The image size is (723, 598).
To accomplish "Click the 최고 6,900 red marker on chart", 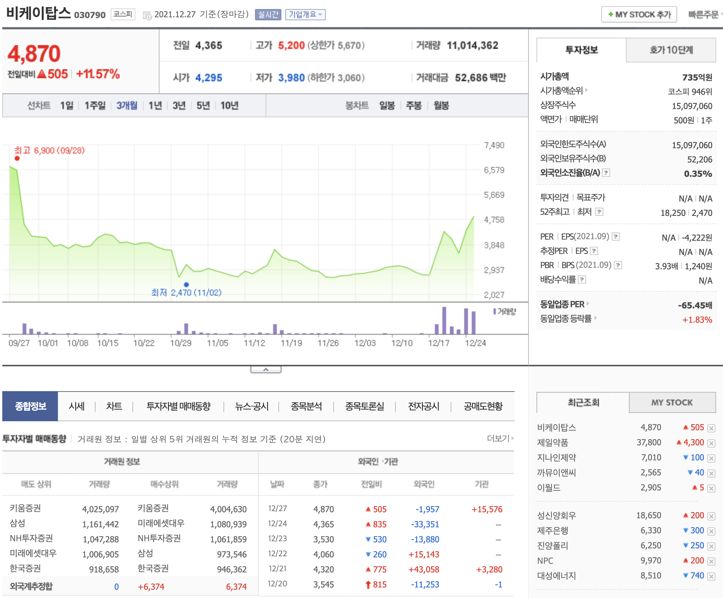I will [17, 158].
